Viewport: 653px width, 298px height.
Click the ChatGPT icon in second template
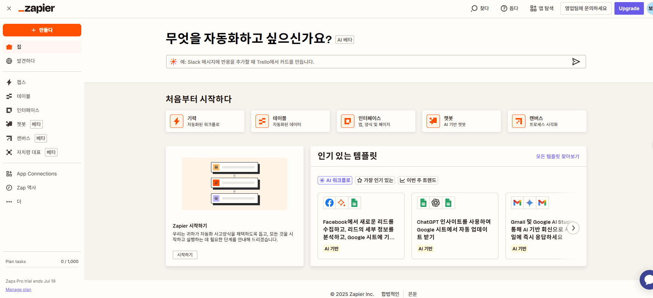436,203
